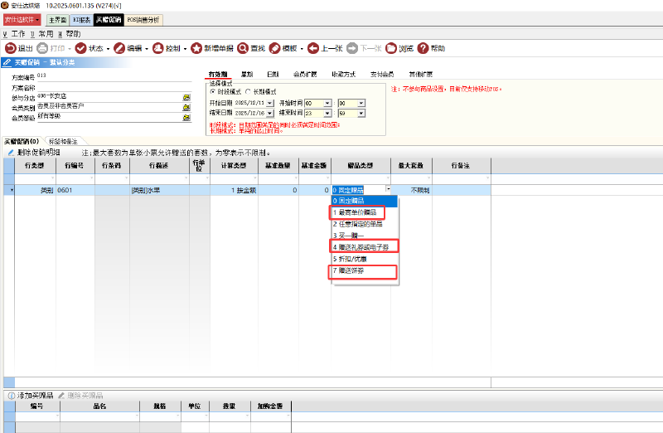Click the 新增单据 star icon
663x433 pixels.
click(x=196, y=48)
